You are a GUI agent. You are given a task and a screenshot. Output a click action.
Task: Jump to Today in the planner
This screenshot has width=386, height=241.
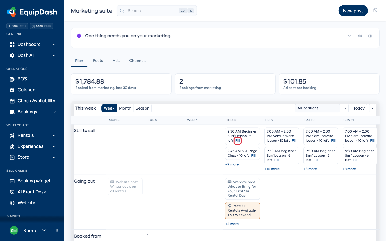click(x=359, y=108)
